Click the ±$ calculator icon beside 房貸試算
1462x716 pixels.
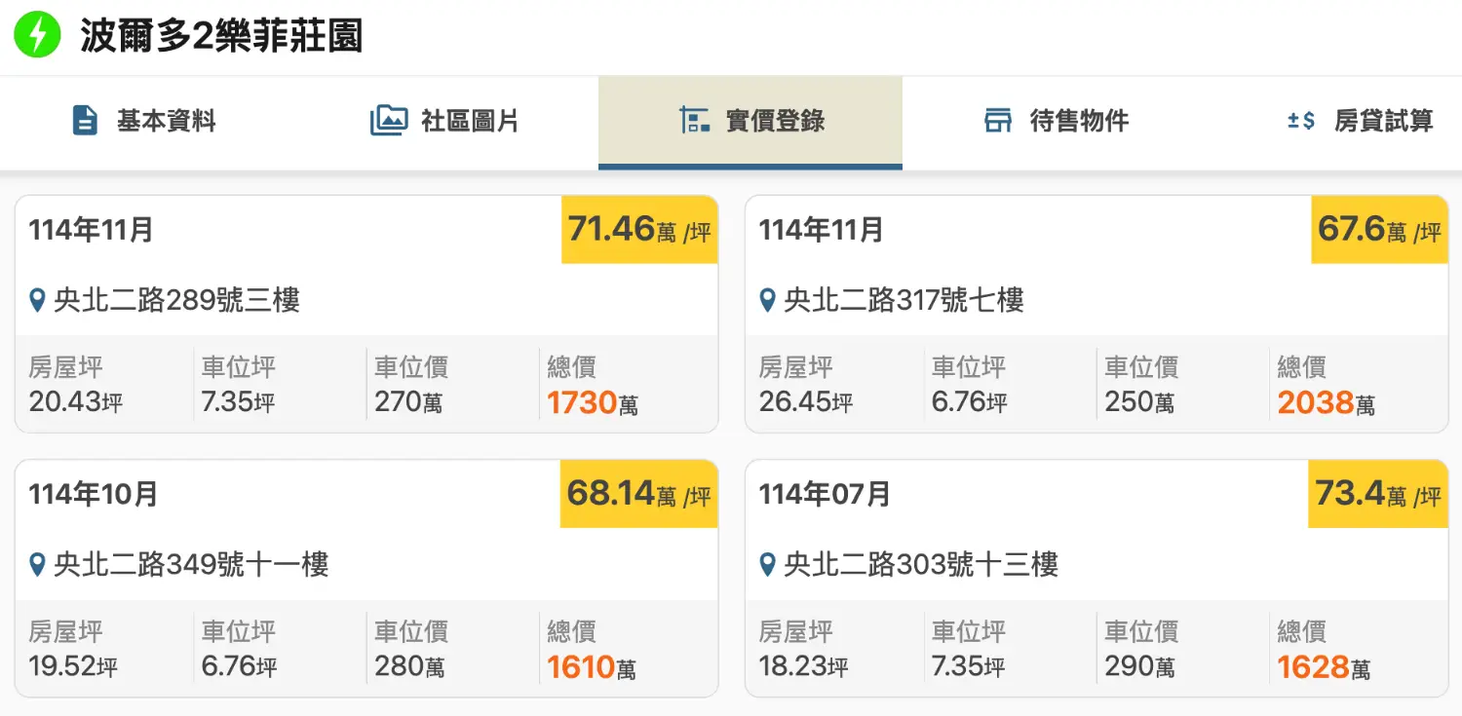click(1301, 121)
